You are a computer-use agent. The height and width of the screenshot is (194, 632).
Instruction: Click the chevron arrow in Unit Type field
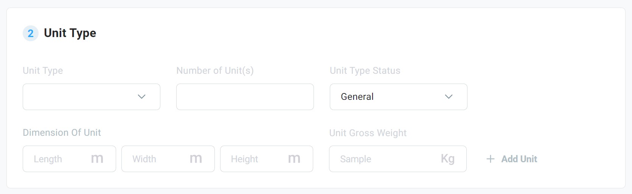141,97
